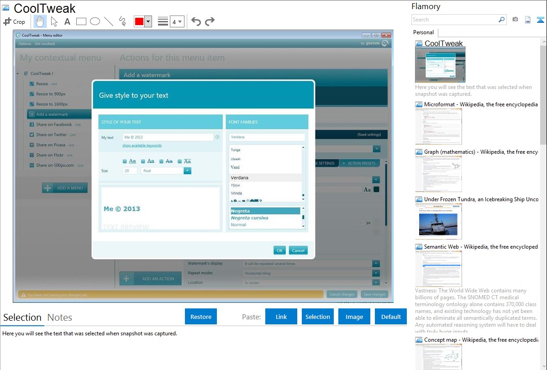Click the icebreaking ship snapshot thumbnail
Image resolution: width=547 pixels, height=370 pixels.
pos(438,221)
